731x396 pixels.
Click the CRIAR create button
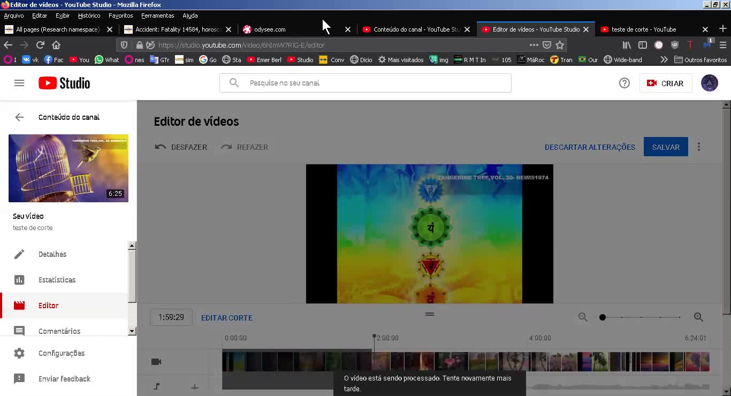coord(666,83)
